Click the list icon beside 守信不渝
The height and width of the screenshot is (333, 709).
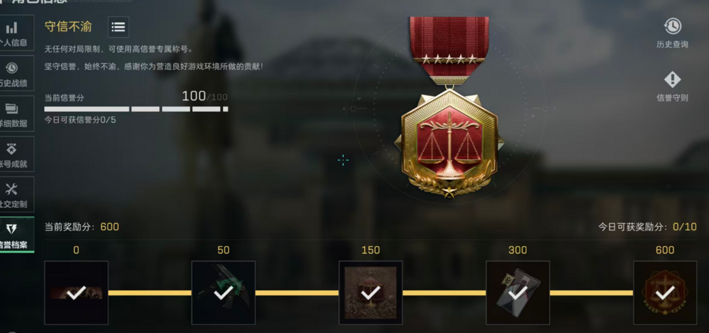click(118, 27)
